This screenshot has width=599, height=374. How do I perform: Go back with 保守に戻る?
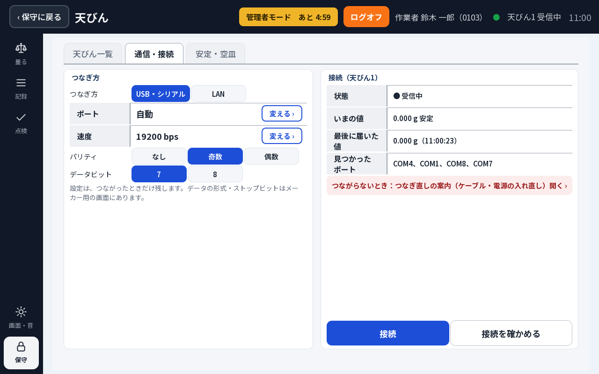39,17
